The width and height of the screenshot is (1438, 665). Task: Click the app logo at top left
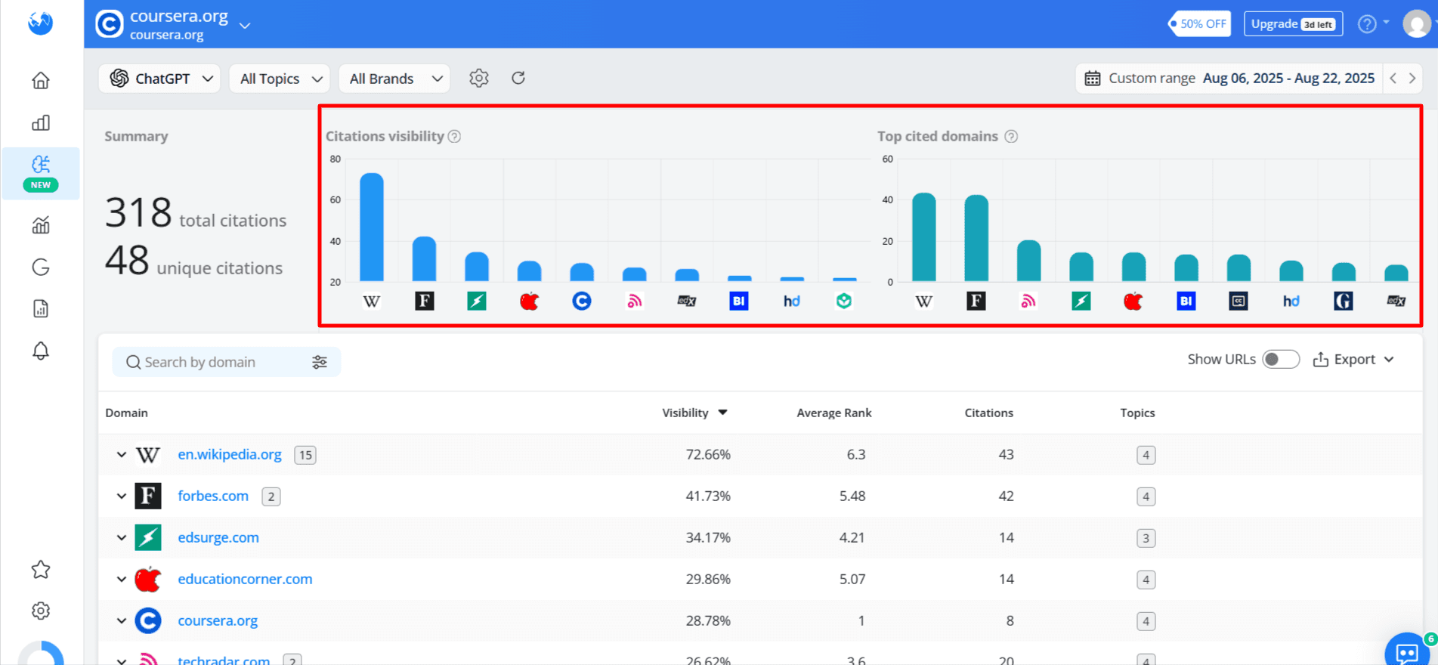pyautogui.click(x=41, y=23)
